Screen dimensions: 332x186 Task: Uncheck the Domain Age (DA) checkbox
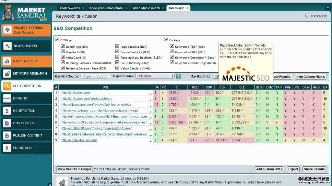click(63, 46)
